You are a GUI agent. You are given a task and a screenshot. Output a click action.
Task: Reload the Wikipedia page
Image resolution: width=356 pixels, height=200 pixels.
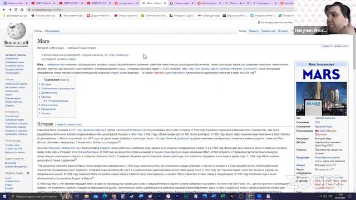click(16, 10)
